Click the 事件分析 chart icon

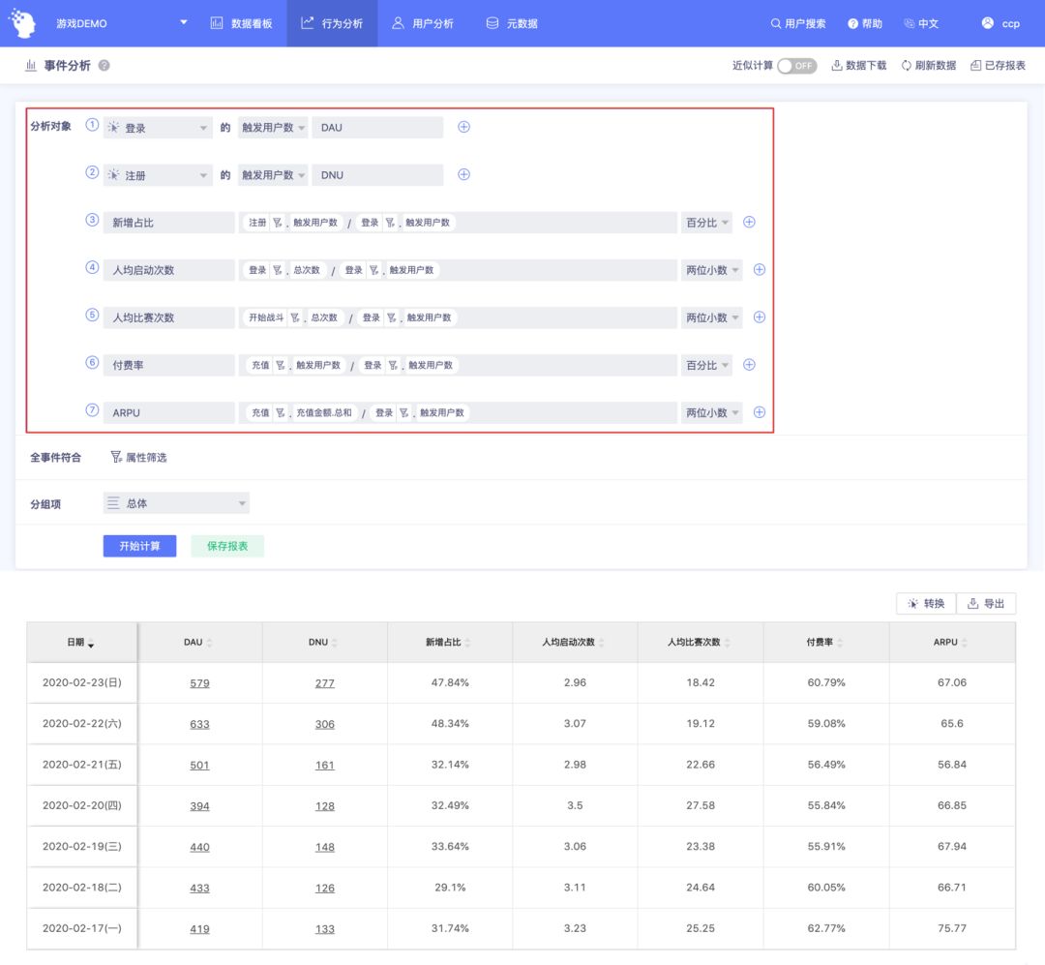[x=31, y=66]
